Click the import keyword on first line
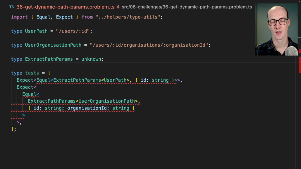This screenshot has width=301, height=169. (x=19, y=17)
